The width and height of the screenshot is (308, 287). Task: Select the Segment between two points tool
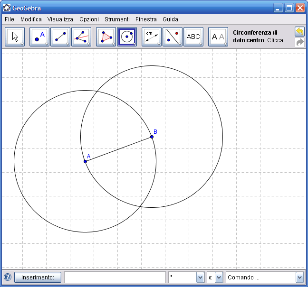point(60,37)
